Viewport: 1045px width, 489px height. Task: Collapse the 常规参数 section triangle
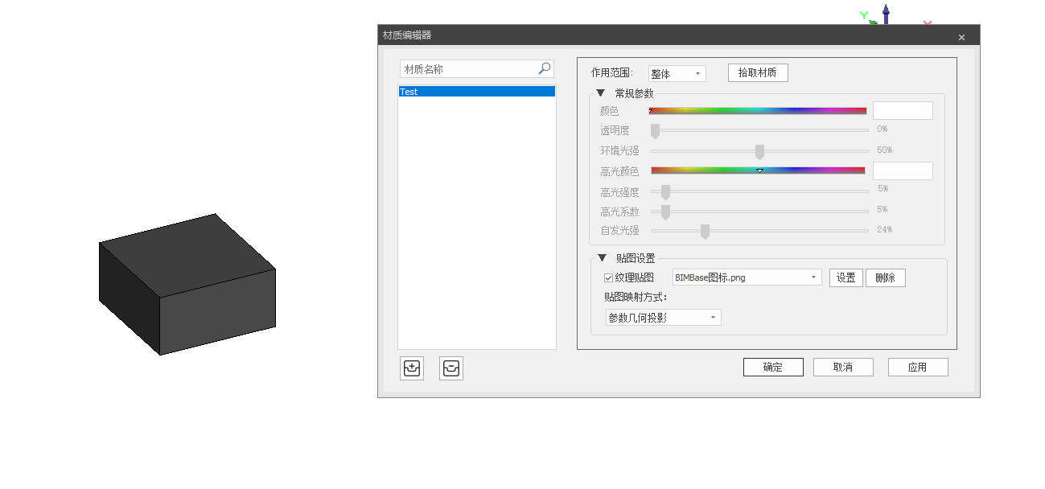pos(600,93)
